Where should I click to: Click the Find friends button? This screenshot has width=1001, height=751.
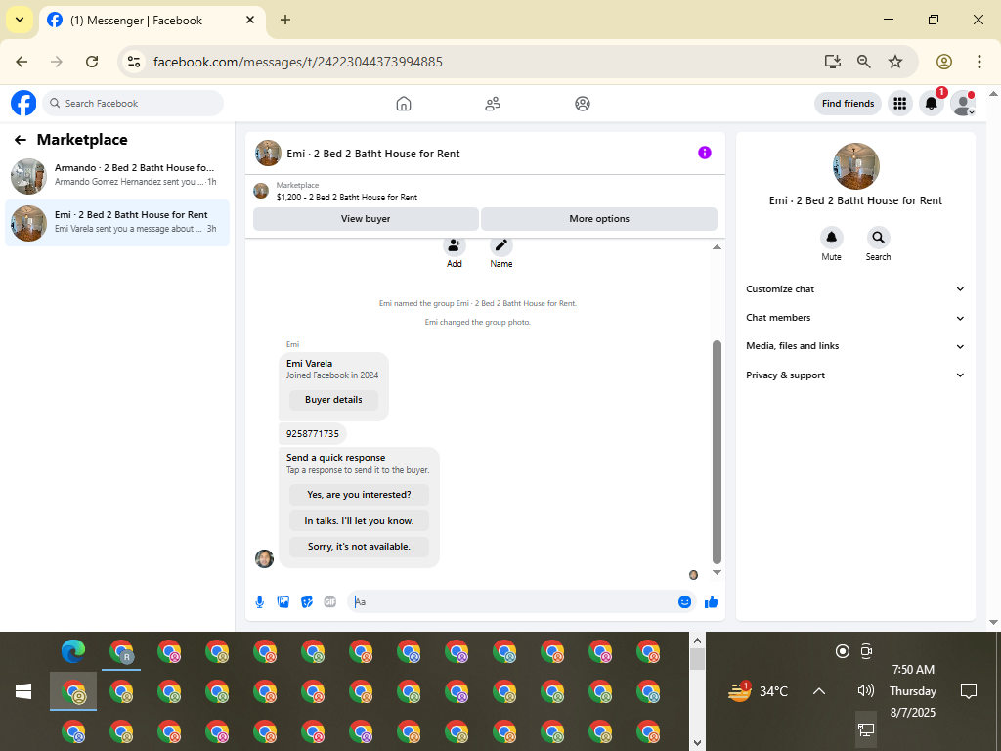[848, 103]
